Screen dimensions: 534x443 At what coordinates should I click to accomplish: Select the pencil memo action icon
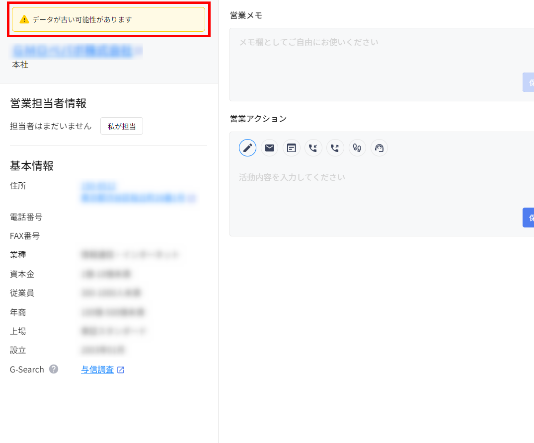(247, 148)
